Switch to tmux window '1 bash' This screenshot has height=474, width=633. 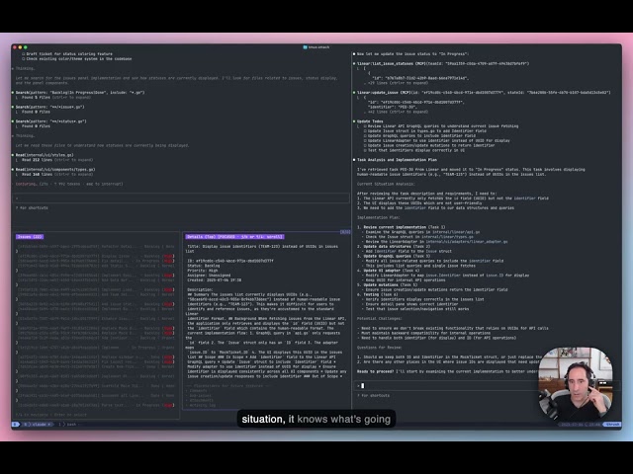pyautogui.click(x=68, y=424)
